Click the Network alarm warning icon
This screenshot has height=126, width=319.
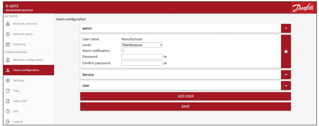pyautogui.click(x=8, y=34)
